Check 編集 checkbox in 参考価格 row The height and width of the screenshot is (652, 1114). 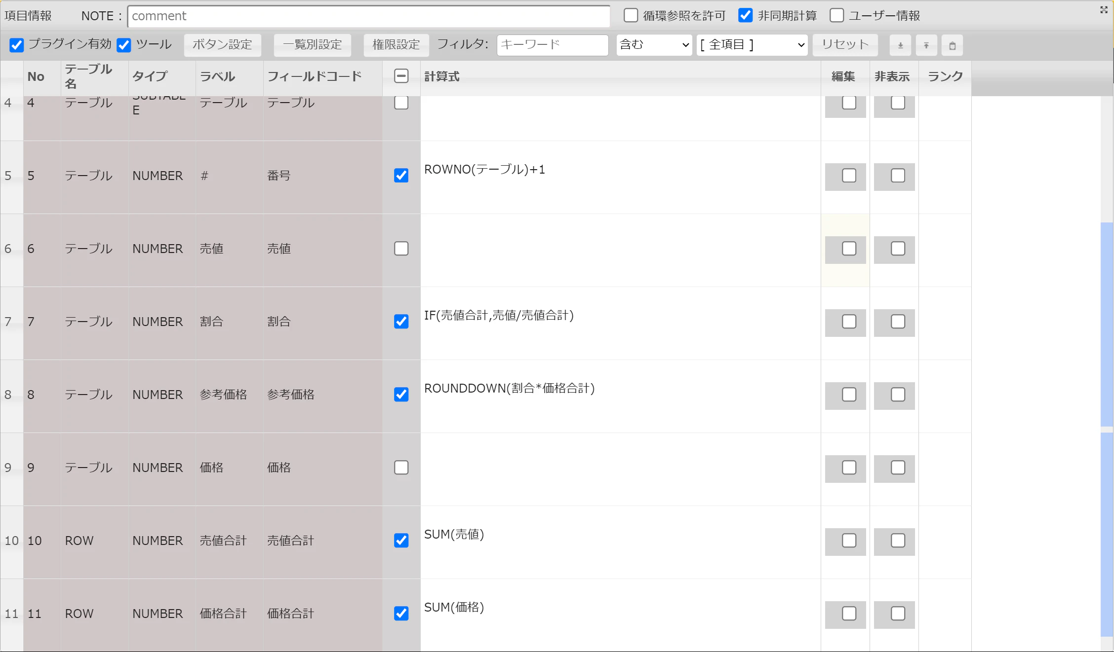849,395
